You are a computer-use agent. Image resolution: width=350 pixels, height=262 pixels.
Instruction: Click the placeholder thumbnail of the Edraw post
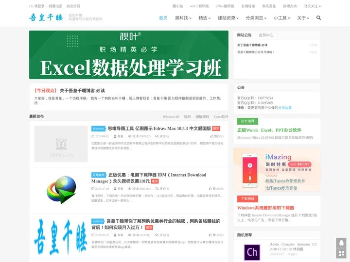[x=61, y=144]
